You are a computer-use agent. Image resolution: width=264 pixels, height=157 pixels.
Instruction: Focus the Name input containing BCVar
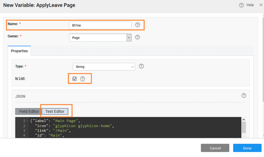tap(100, 25)
